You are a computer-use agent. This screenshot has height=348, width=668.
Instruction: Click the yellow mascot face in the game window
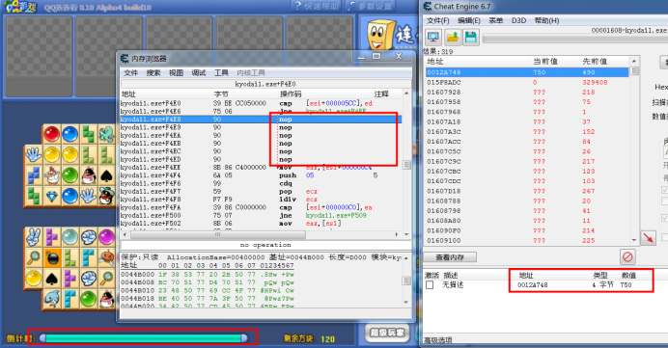coord(380,36)
